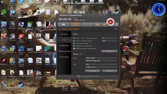This screenshot has width=167, height=94.
Task: Take a screenshot with the camera icon
Action: 104,25
